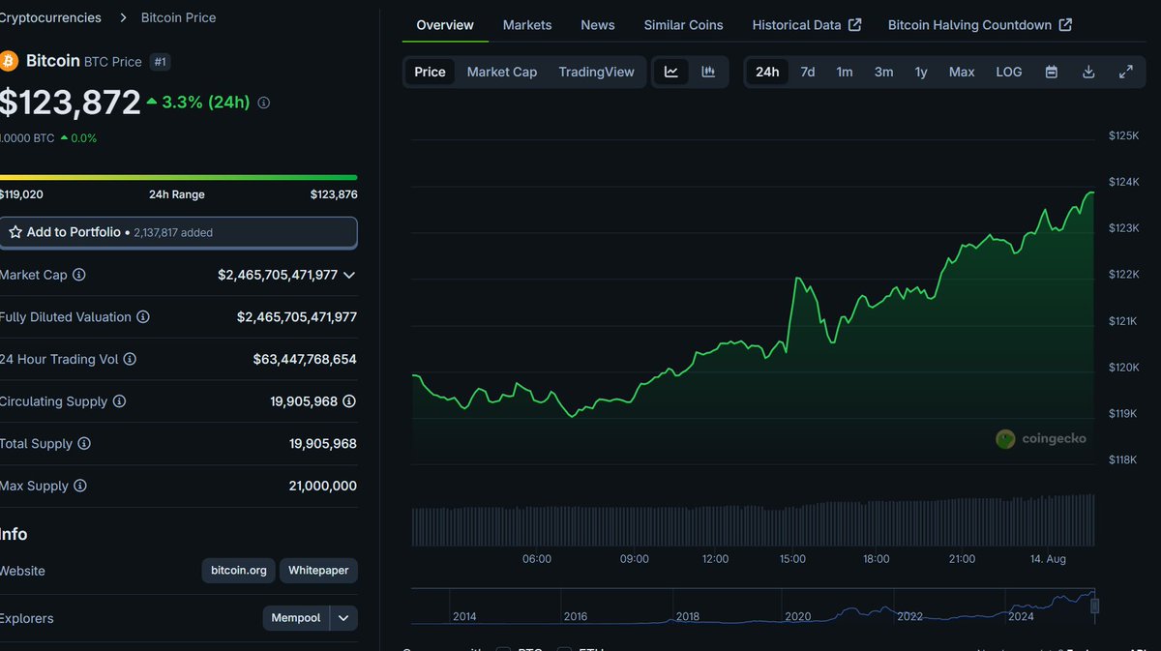Switch to candlestick chart icon
The image size is (1161, 651).
pos(708,72)
